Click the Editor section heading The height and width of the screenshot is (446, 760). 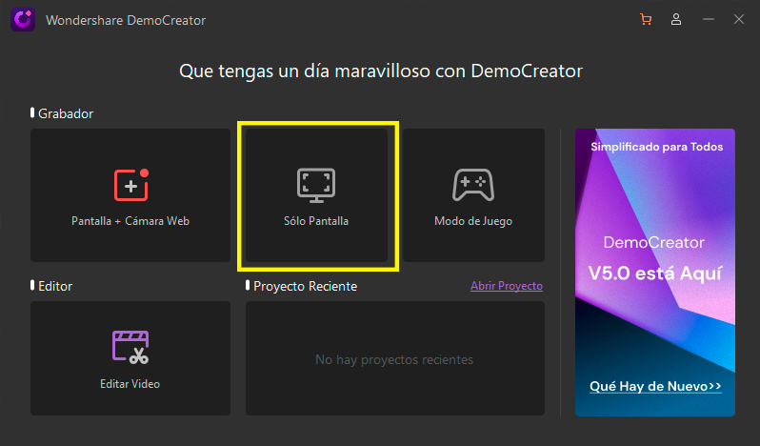(55, 286)
